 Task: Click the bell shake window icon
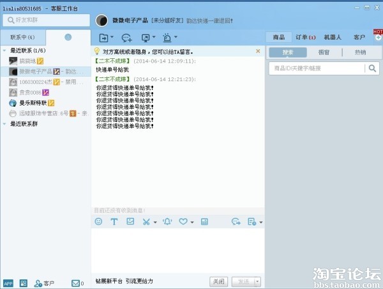pos(167,222)
